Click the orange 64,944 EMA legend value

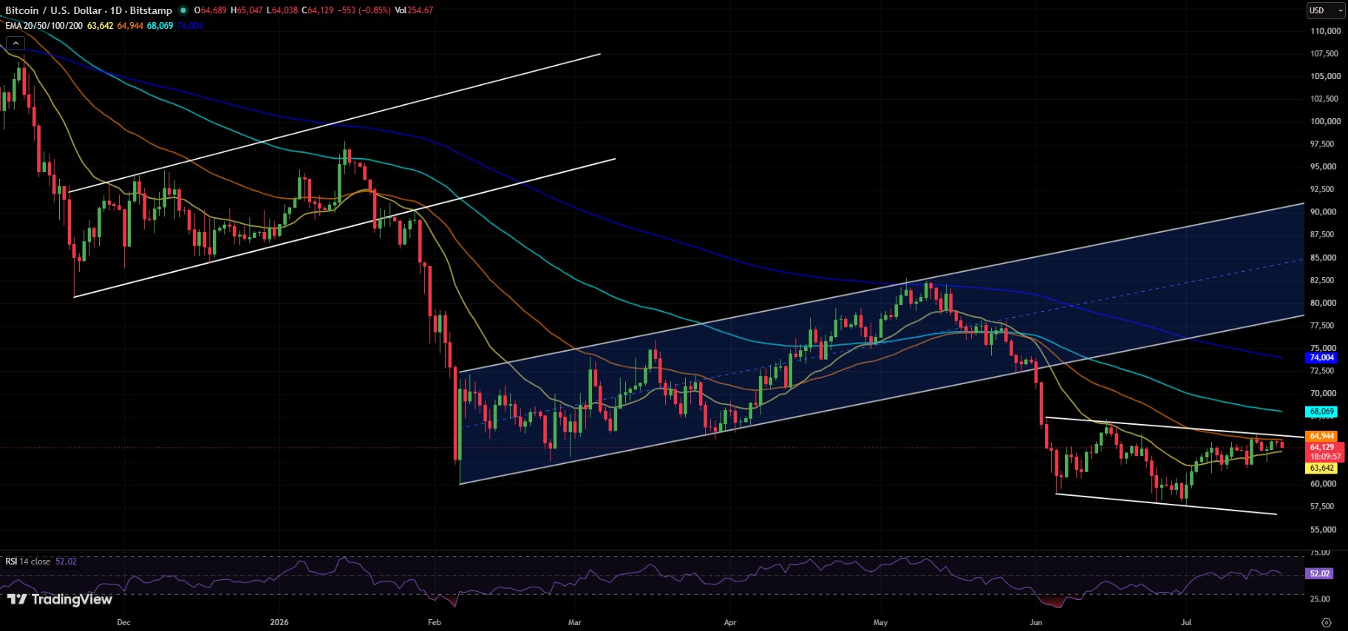pos(130,26)
